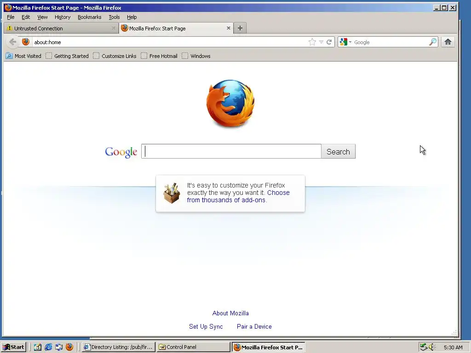The width and height of the screenshot is (471, 353).
Task: Click the add-ons toolbox icon in the snippet
Action: coord(172,193)
